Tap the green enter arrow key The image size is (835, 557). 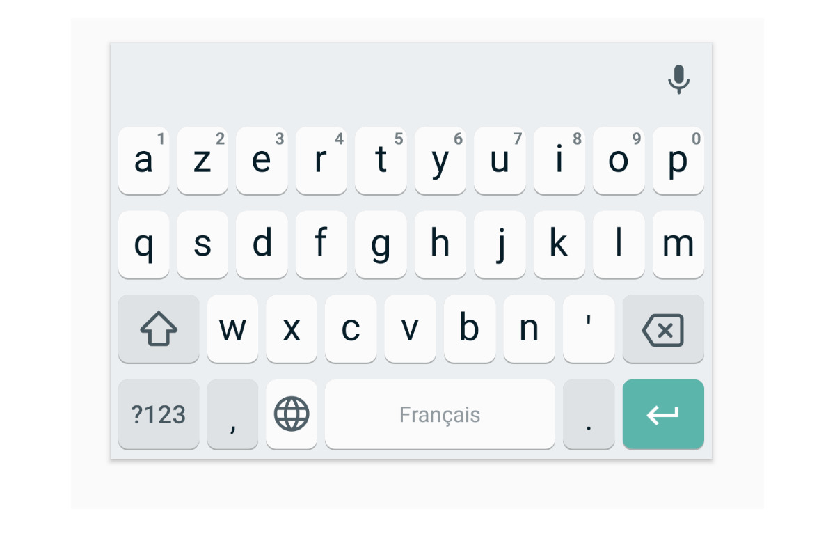tap(663, 414)
